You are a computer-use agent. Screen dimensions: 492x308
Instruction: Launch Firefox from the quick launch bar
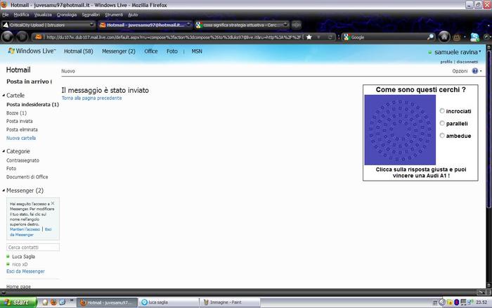pos(53,302)
